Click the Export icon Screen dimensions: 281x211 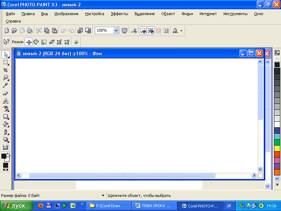[88, 31]
